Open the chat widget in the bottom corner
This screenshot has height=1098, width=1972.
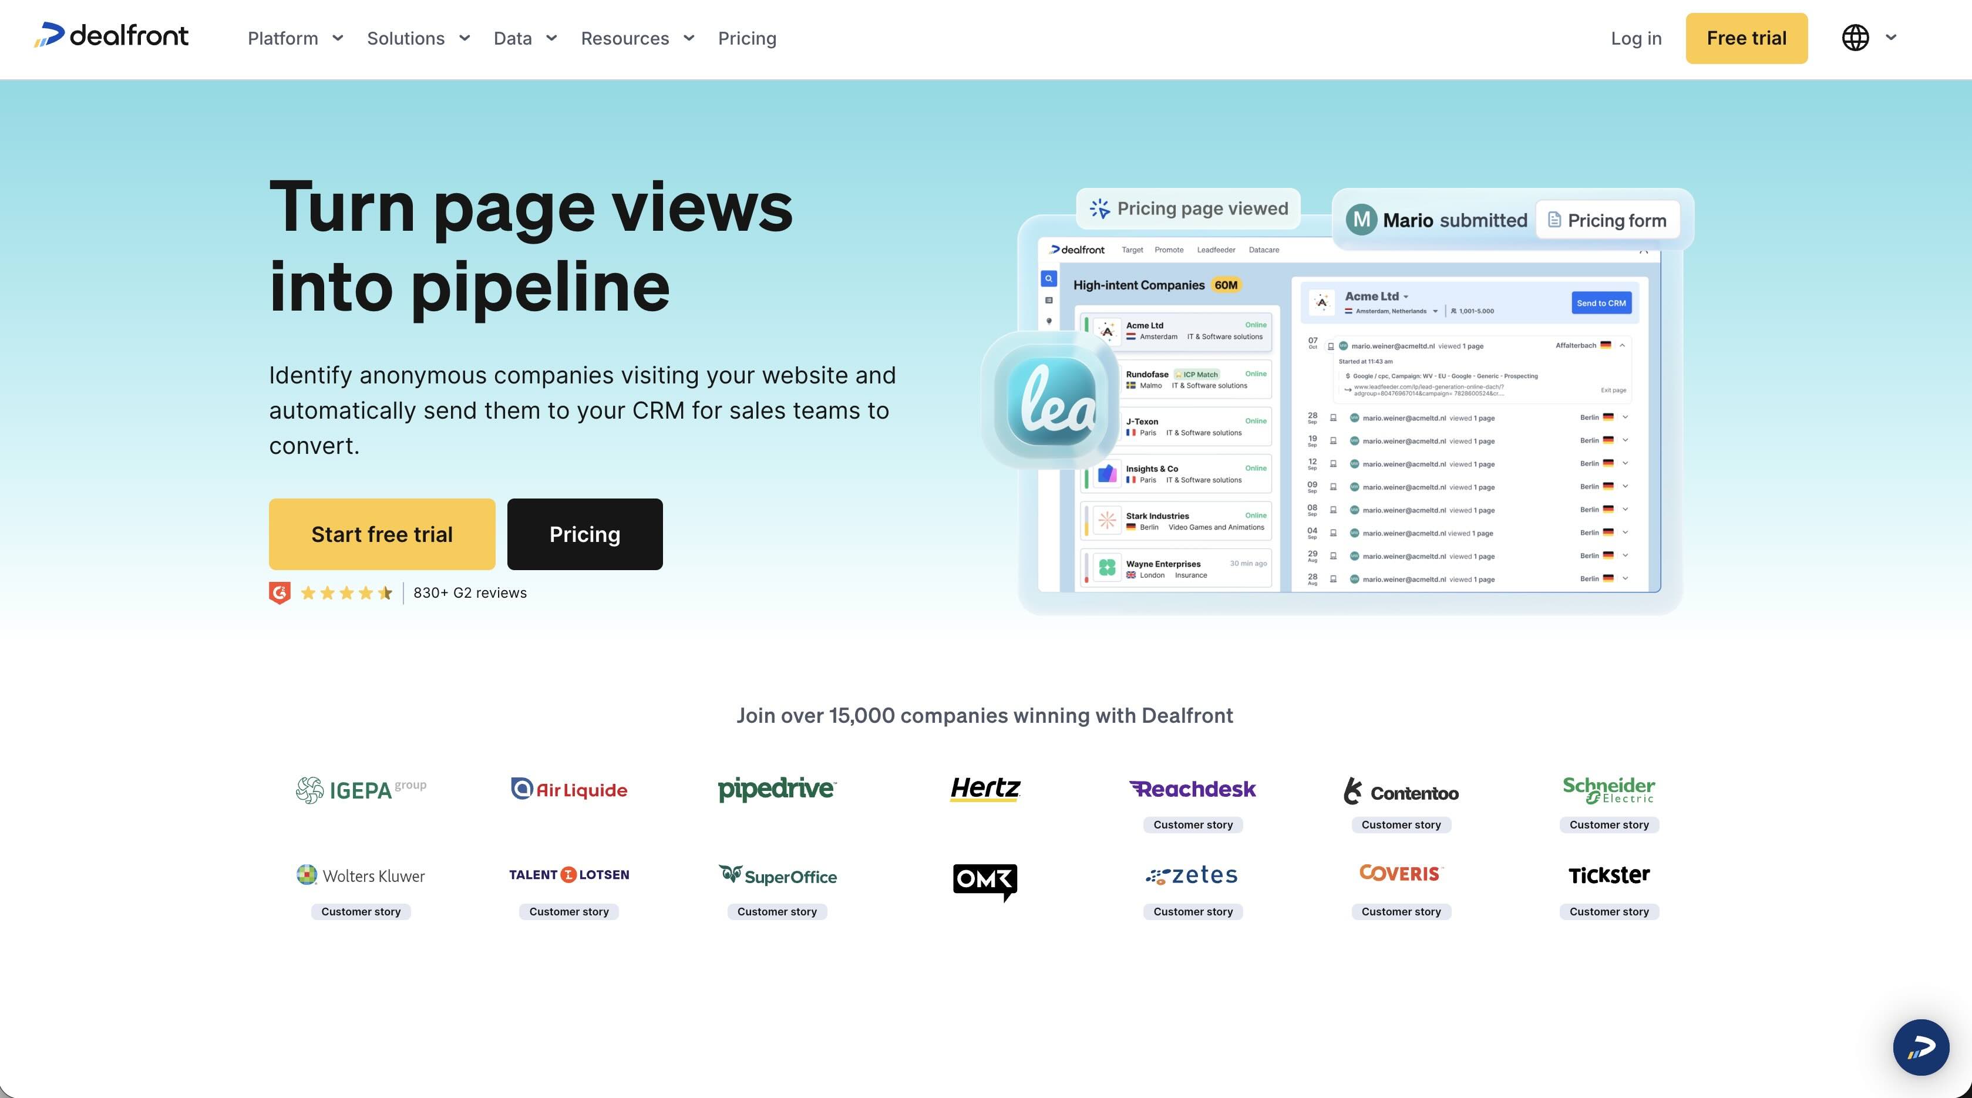1921,1048
